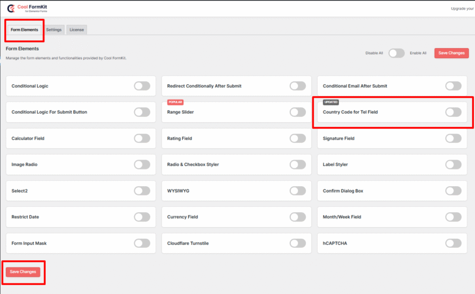The width and height of the screenshot is (475, 294).
Task: Click the "Image Radio" label text
Action: click(24, 165)
